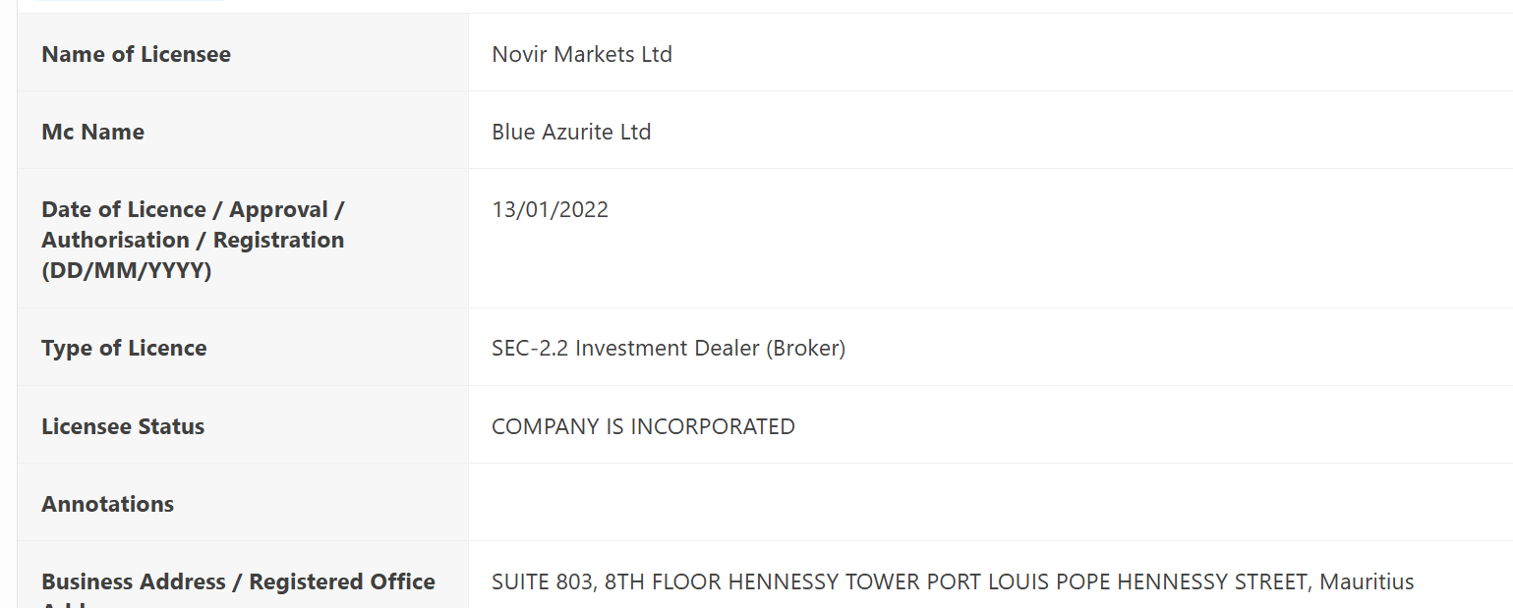
Task: Select the 'Blue Azurite Ltd' value
Action: (x=571, y=132)
